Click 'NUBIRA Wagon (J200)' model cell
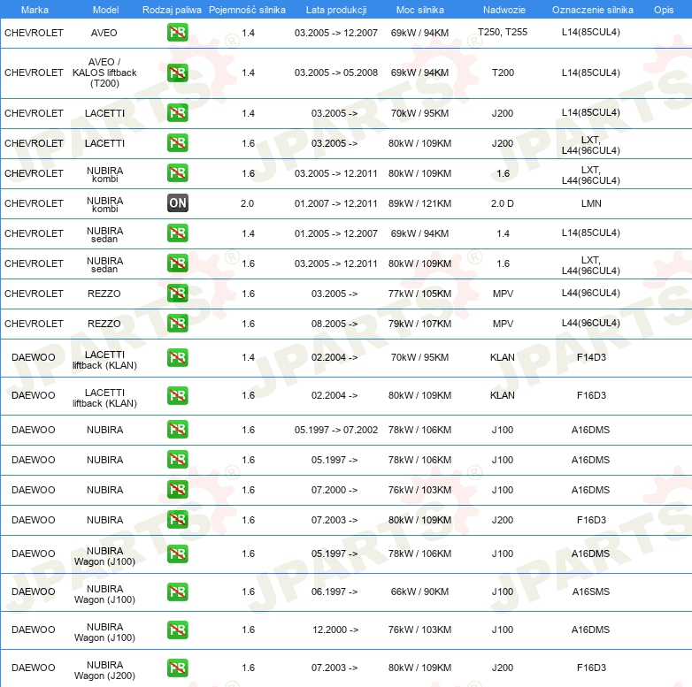 tap(104, 670)
